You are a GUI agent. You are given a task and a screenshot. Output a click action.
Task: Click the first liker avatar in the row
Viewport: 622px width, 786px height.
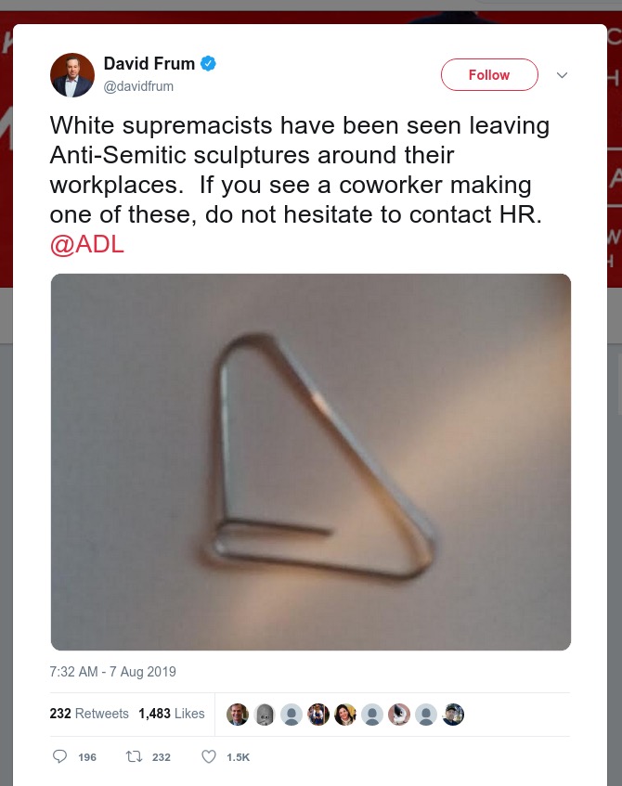click(238, 714)
